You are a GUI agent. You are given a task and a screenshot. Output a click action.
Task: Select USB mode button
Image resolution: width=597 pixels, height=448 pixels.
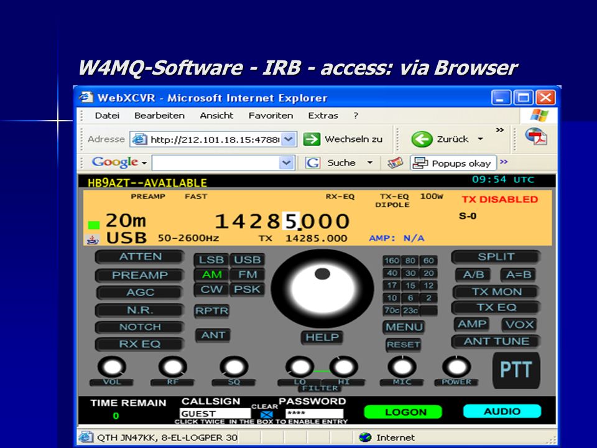(247, 260)
